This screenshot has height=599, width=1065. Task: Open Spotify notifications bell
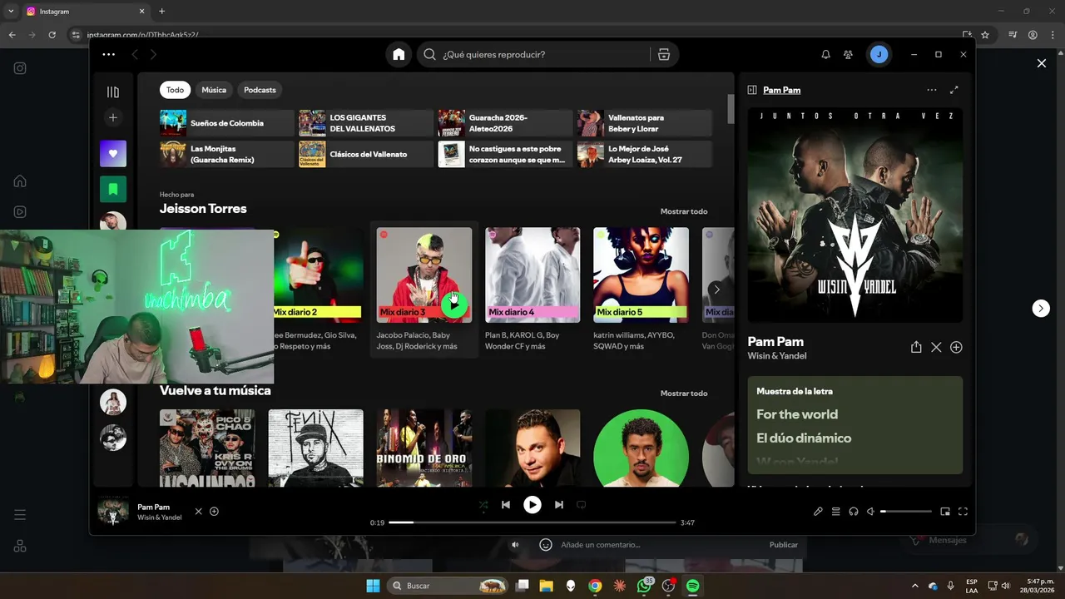[x=825, y=54]
